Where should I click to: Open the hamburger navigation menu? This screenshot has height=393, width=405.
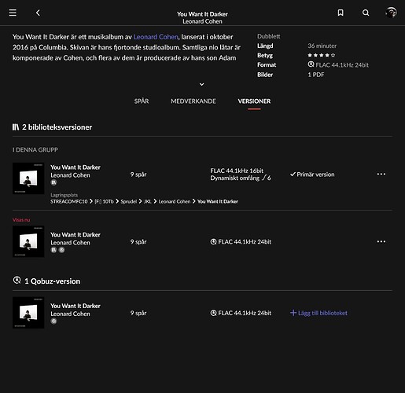pos(13,13)
